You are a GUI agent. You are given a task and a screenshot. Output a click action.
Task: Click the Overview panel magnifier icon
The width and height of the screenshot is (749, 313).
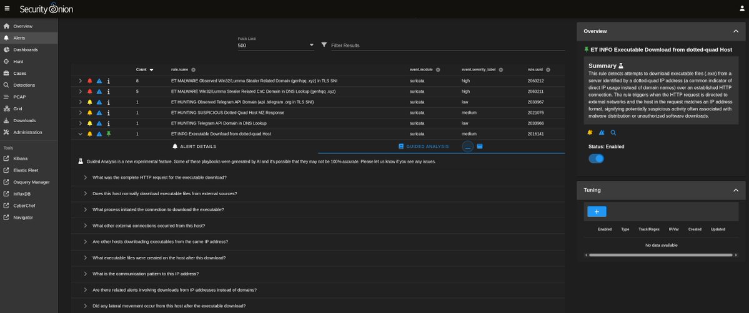click(x=613, y=133)
